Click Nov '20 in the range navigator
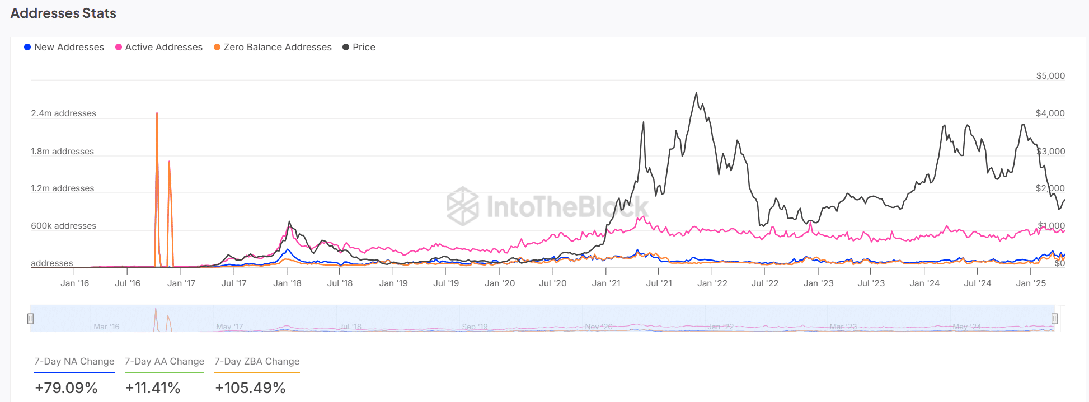Viewport: 1089px width, 402px height. (599, 327)
